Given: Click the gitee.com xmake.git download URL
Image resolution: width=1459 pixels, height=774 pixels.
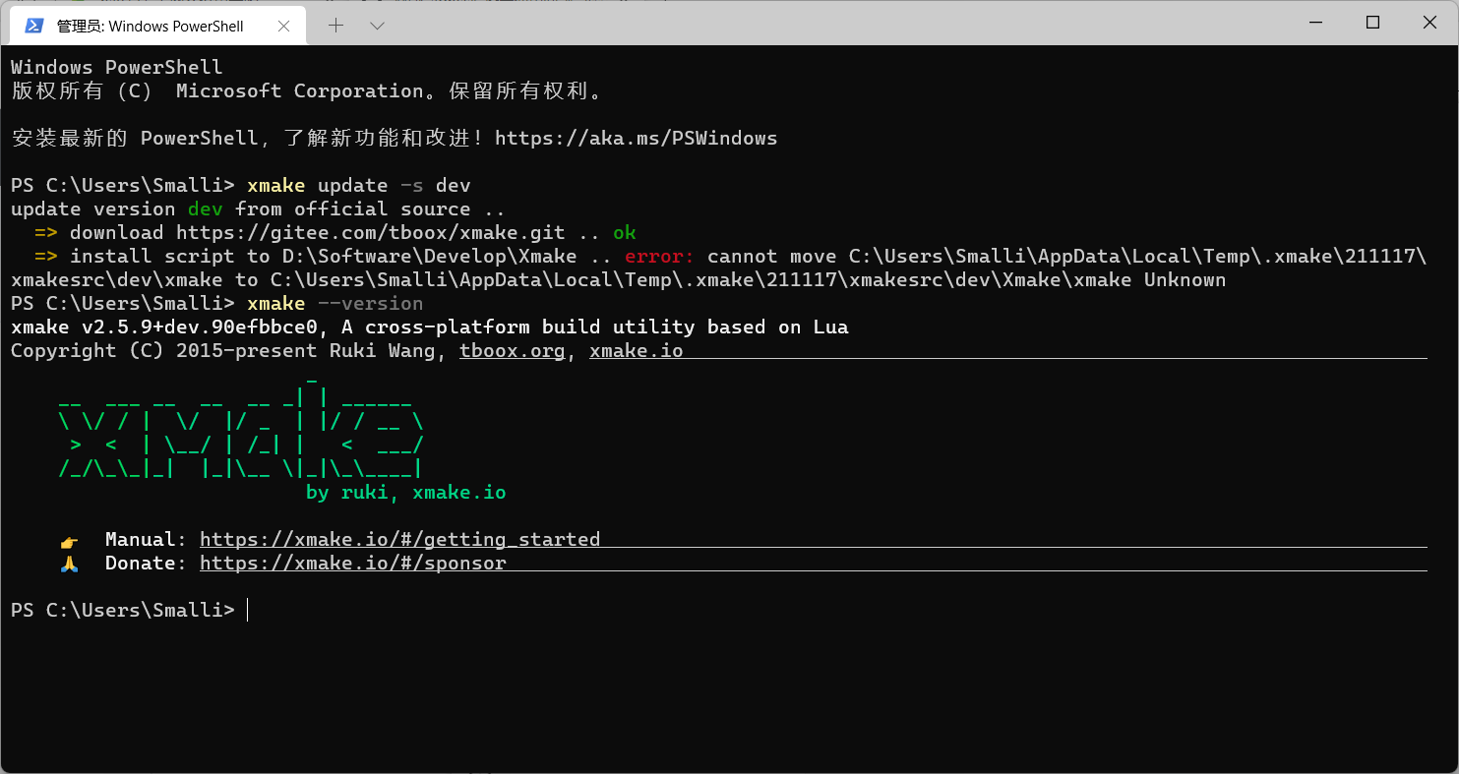Looking at the screenshot, I should coord(371,233).
